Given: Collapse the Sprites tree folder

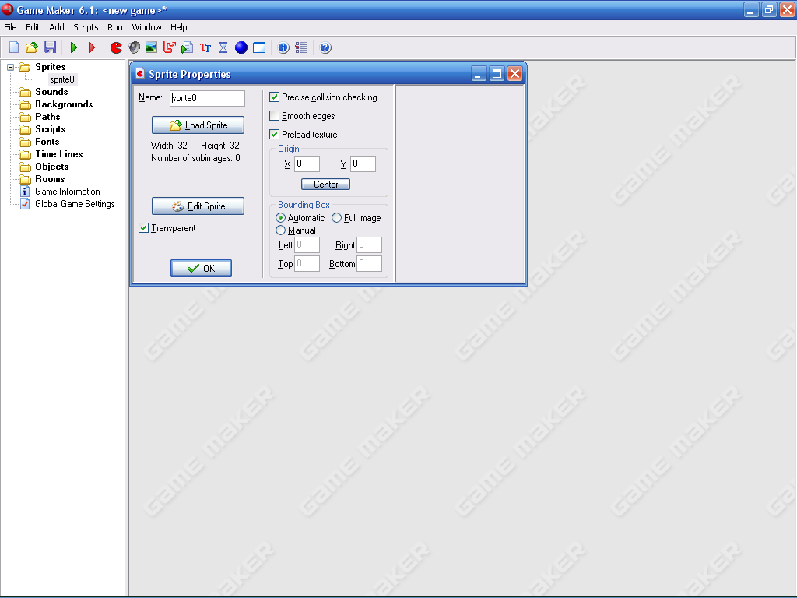Looking at the screenshot, I should [x=11, y=67].
